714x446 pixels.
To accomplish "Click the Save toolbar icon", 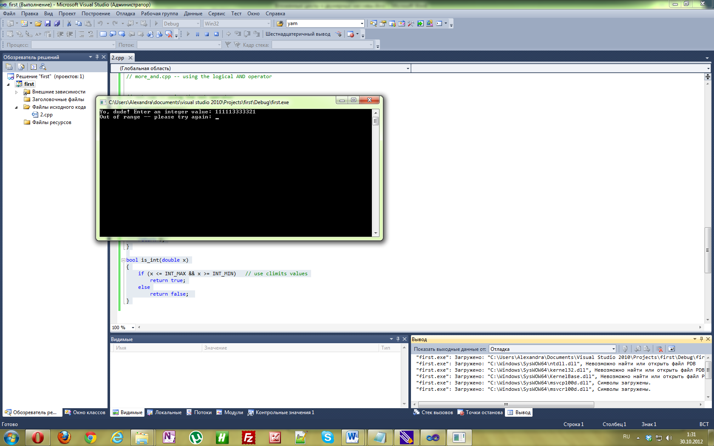I will click(48, 24).
